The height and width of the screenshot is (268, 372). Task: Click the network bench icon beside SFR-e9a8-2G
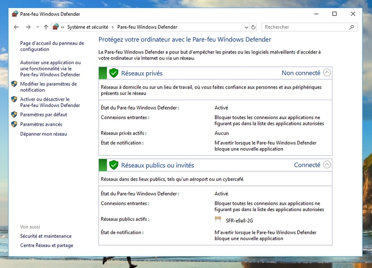pos(218,219)
